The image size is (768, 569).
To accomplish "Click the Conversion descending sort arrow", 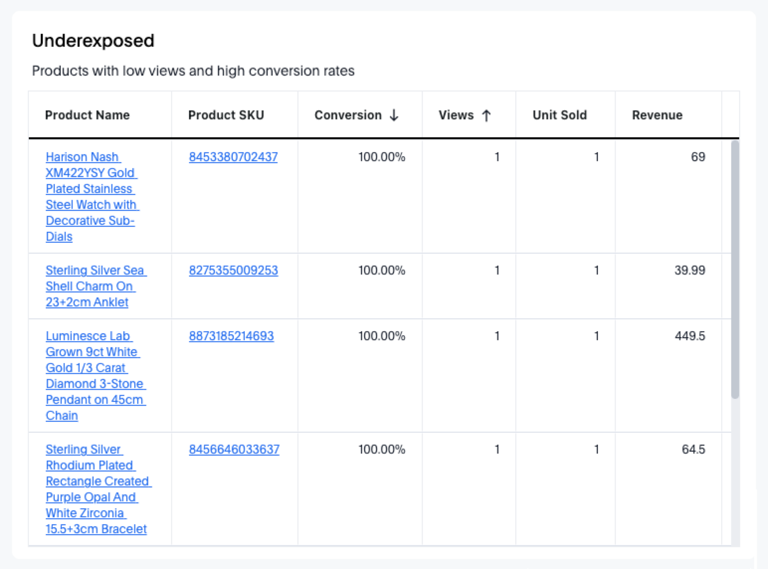I will (394, 115).
